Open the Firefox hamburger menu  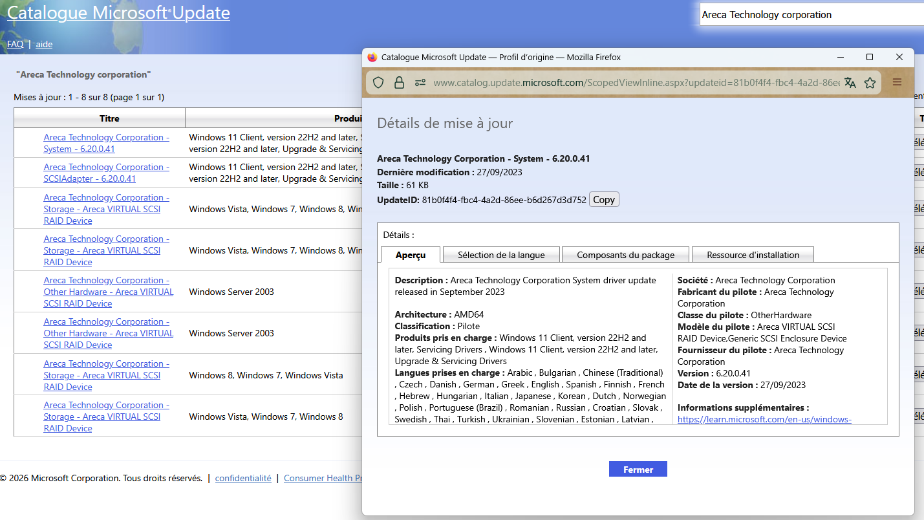coord(897,82)
